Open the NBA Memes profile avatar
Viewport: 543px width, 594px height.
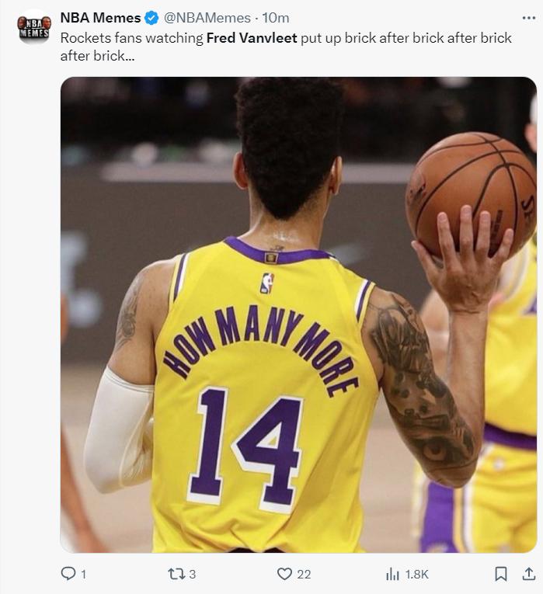pyautogui.click(x=34, y=28)
